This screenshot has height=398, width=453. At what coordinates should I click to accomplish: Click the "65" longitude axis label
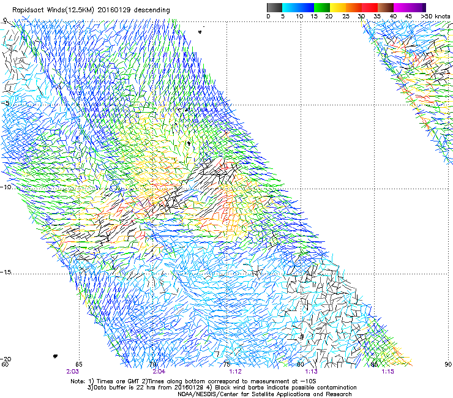(79, 364)
